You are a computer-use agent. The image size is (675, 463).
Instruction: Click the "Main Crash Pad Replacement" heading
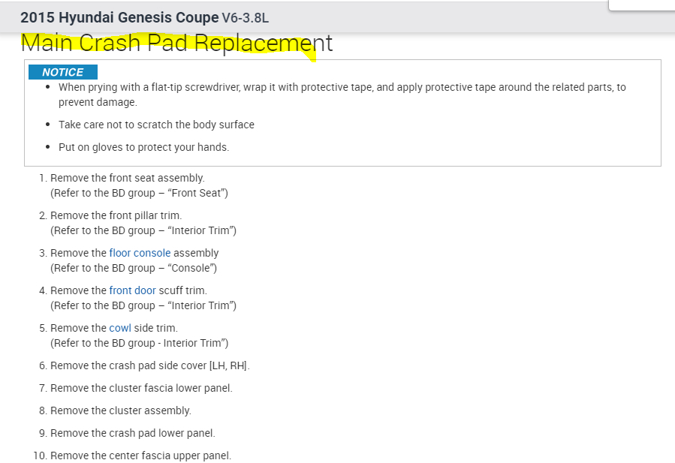(176, 43)
